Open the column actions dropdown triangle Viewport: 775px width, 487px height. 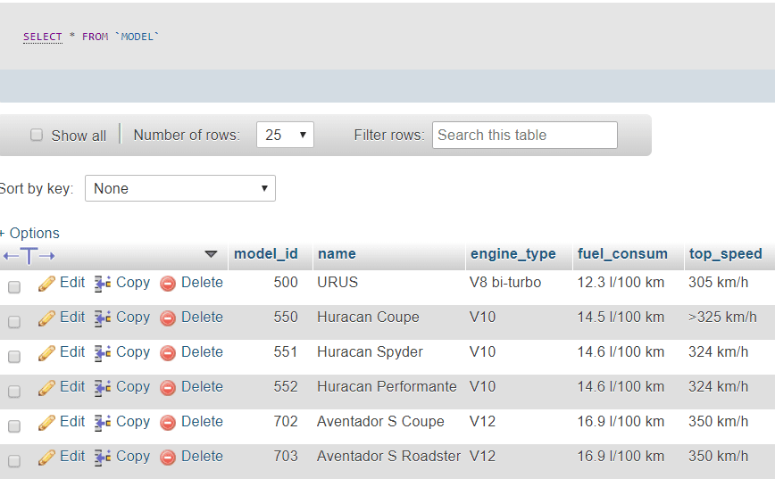click(211, 254)
